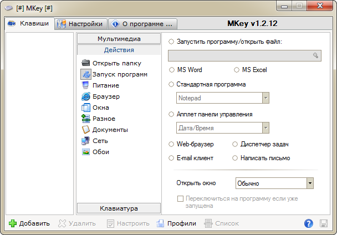The width and height of the screenshot is (337, 235).
Task: Select 'Документы' in actions list
Action: [110, 130]
